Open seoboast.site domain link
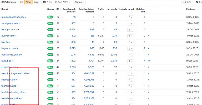 [8, 80]
